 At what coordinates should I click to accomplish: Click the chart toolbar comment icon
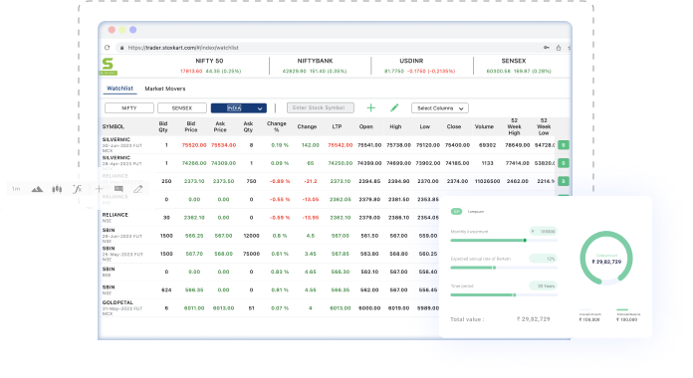pos(118,189)
